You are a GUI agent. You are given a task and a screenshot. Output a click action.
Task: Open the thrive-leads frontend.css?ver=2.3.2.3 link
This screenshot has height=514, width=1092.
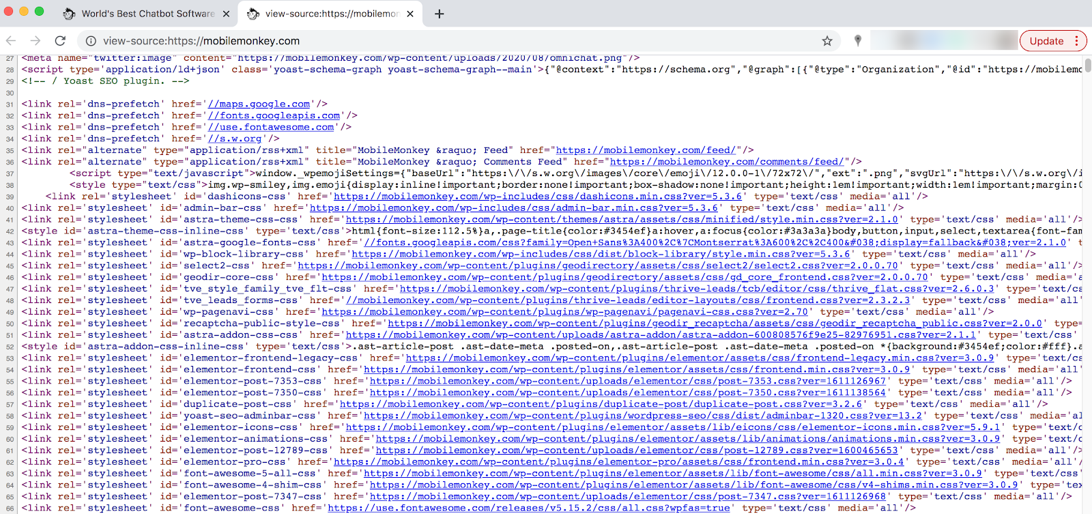point(628,300)
